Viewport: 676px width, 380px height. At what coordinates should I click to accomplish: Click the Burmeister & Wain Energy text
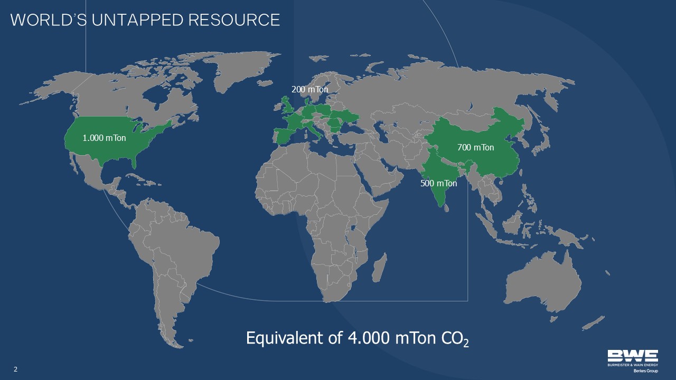tap(632, 365)
